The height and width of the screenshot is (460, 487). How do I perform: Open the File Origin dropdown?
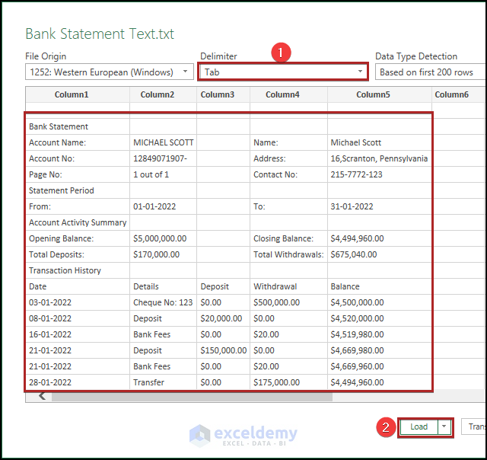tap(110, 72)
